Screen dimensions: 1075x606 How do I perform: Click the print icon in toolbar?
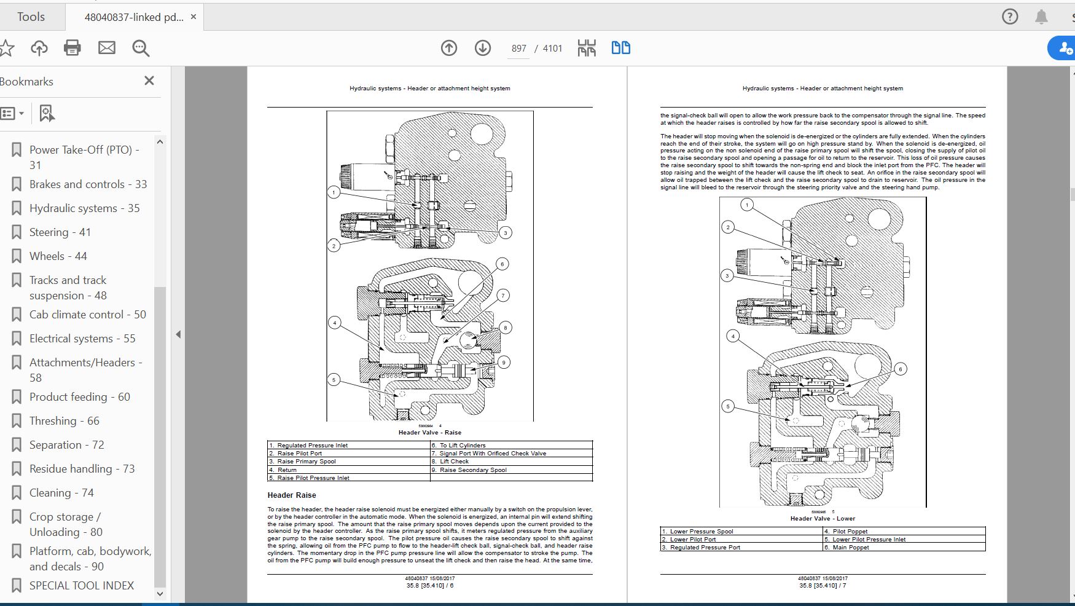coord(72,48)
